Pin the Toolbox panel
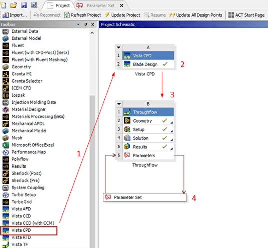The image size is (268, 248). click(86, 25)
